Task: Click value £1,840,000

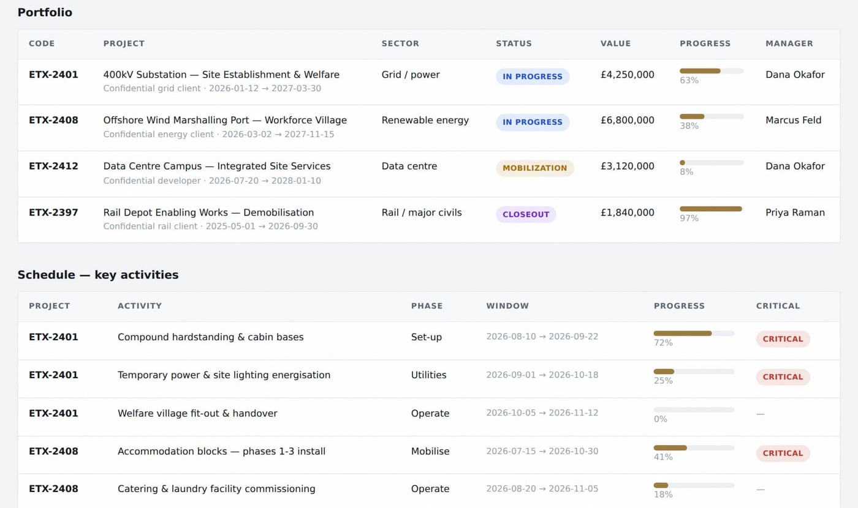Action: click(628, 212)
